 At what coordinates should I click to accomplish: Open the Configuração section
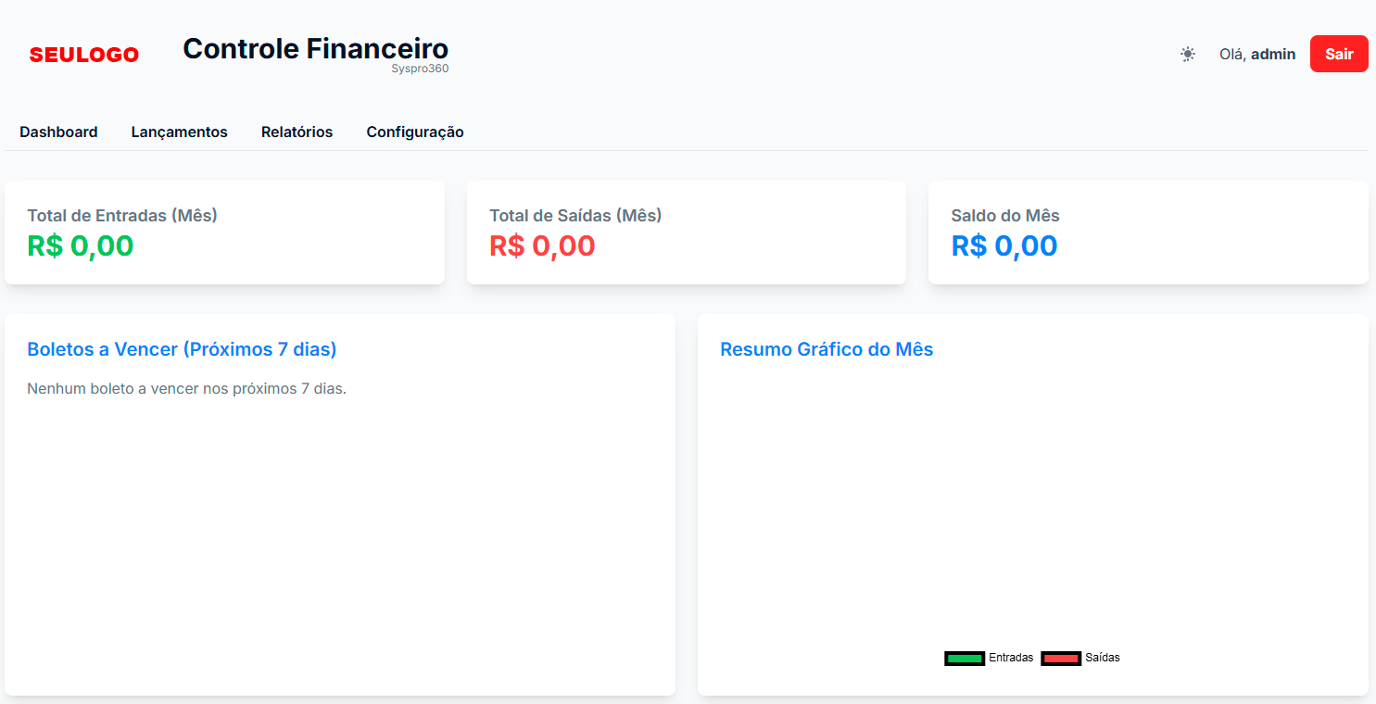(414, 132)
